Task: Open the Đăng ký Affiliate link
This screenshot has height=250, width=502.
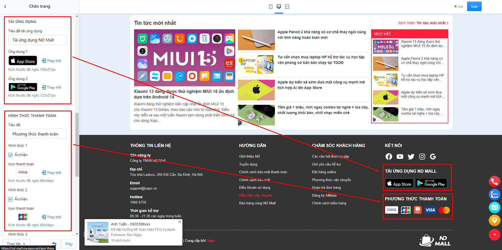Action: point(324,196)
